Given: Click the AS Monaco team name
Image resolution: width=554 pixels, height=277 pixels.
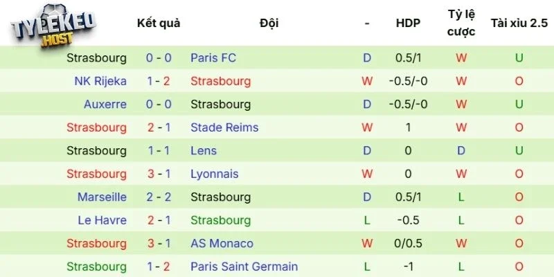Looking at the screenshot, I should [x=222, y=243].
